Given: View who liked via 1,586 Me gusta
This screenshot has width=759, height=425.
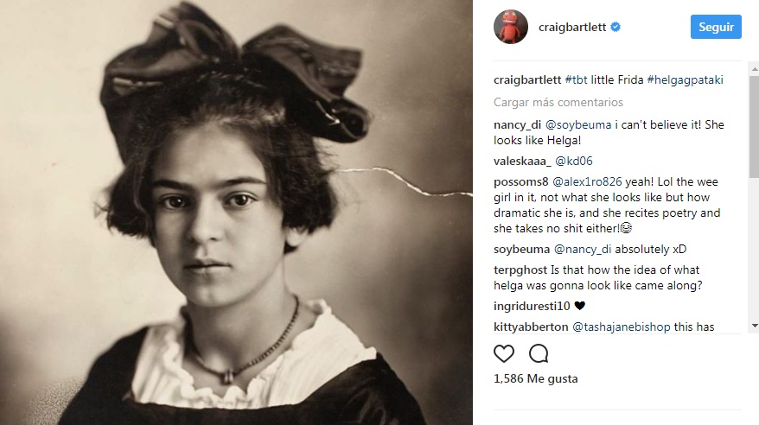Looking at the screenshot, I should coord(535,378).
